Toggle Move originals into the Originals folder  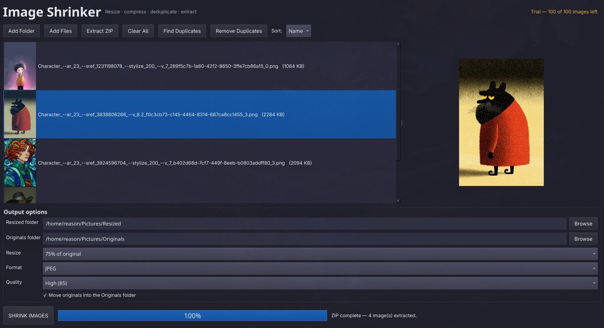pyautogui.click(x=89, y=295)
